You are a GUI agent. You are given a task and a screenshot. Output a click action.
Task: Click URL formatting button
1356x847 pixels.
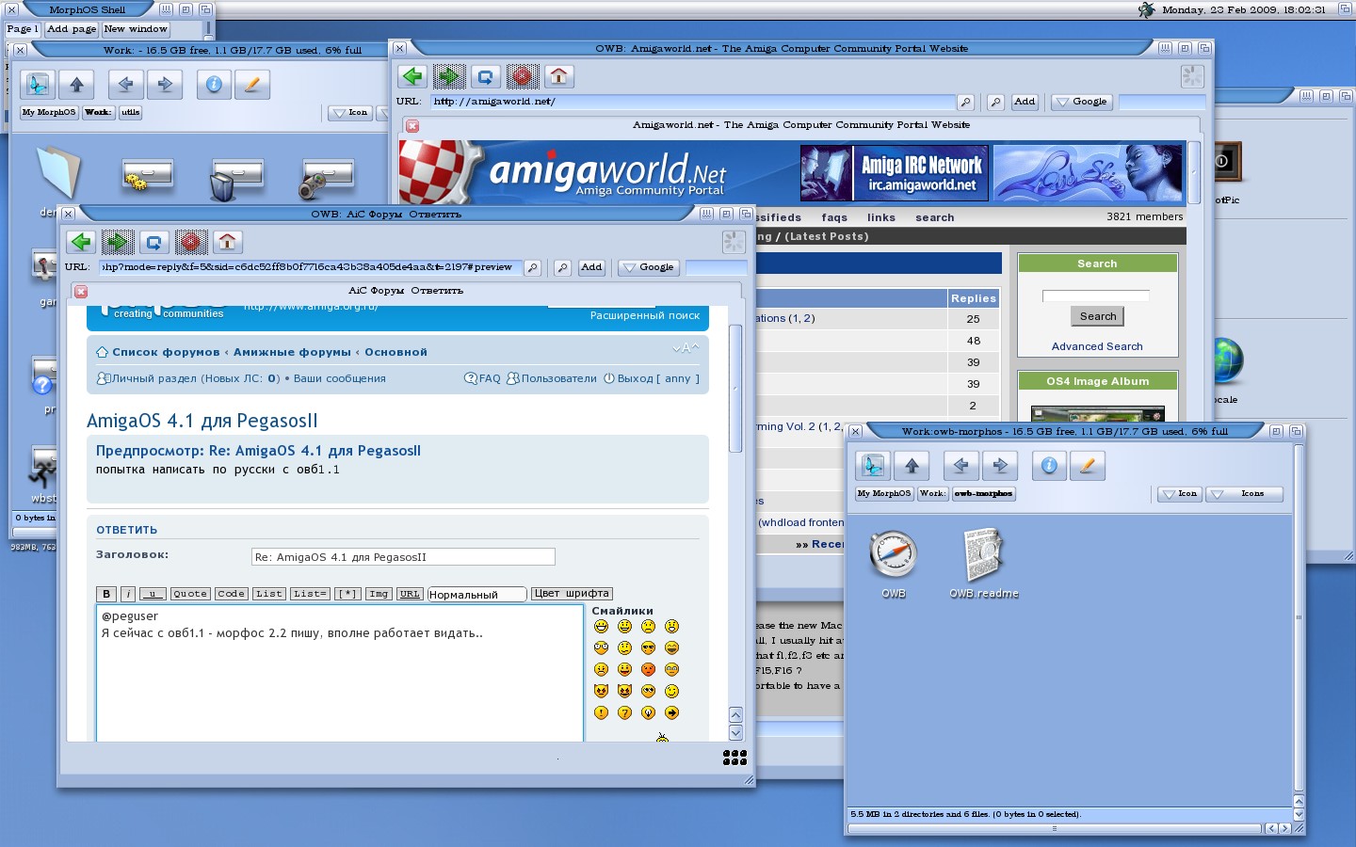click(410, 594)
